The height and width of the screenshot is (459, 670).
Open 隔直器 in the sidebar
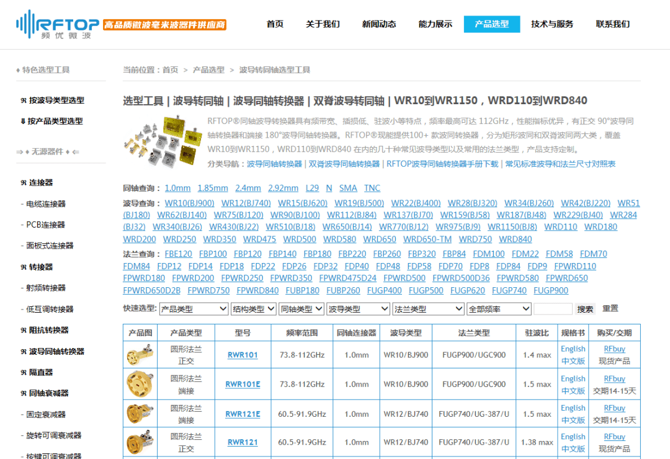(37, 373)
